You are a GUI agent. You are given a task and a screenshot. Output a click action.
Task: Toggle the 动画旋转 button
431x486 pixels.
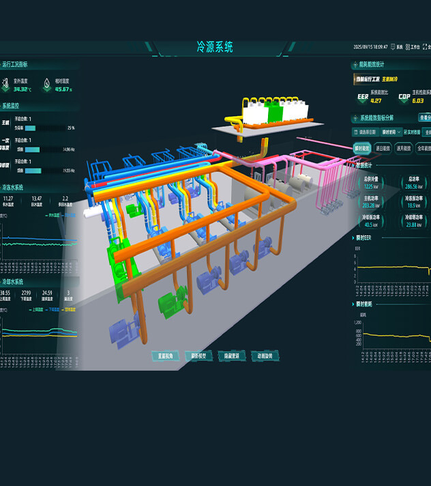(265, 356)
